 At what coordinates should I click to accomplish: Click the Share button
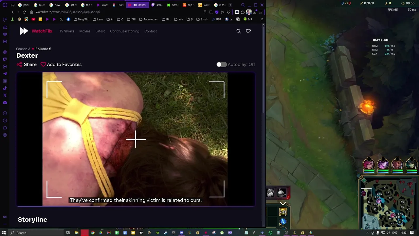click(x=27, y=65)
